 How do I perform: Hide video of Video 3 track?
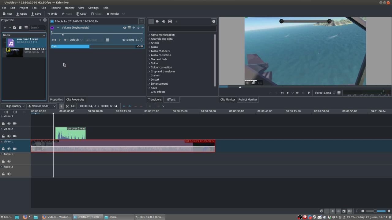15,123
